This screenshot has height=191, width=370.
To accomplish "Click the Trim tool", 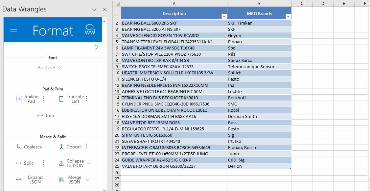I will coord(46,115).
